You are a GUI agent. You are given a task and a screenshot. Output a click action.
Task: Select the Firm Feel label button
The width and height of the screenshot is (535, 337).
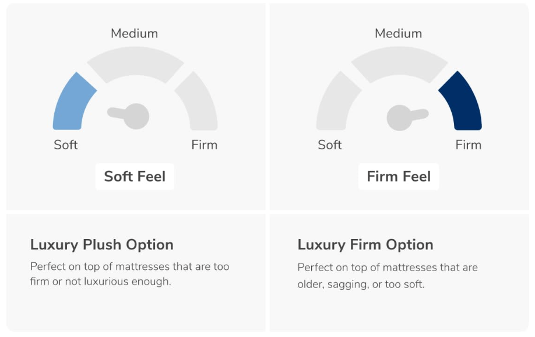[x=399, y=177]
